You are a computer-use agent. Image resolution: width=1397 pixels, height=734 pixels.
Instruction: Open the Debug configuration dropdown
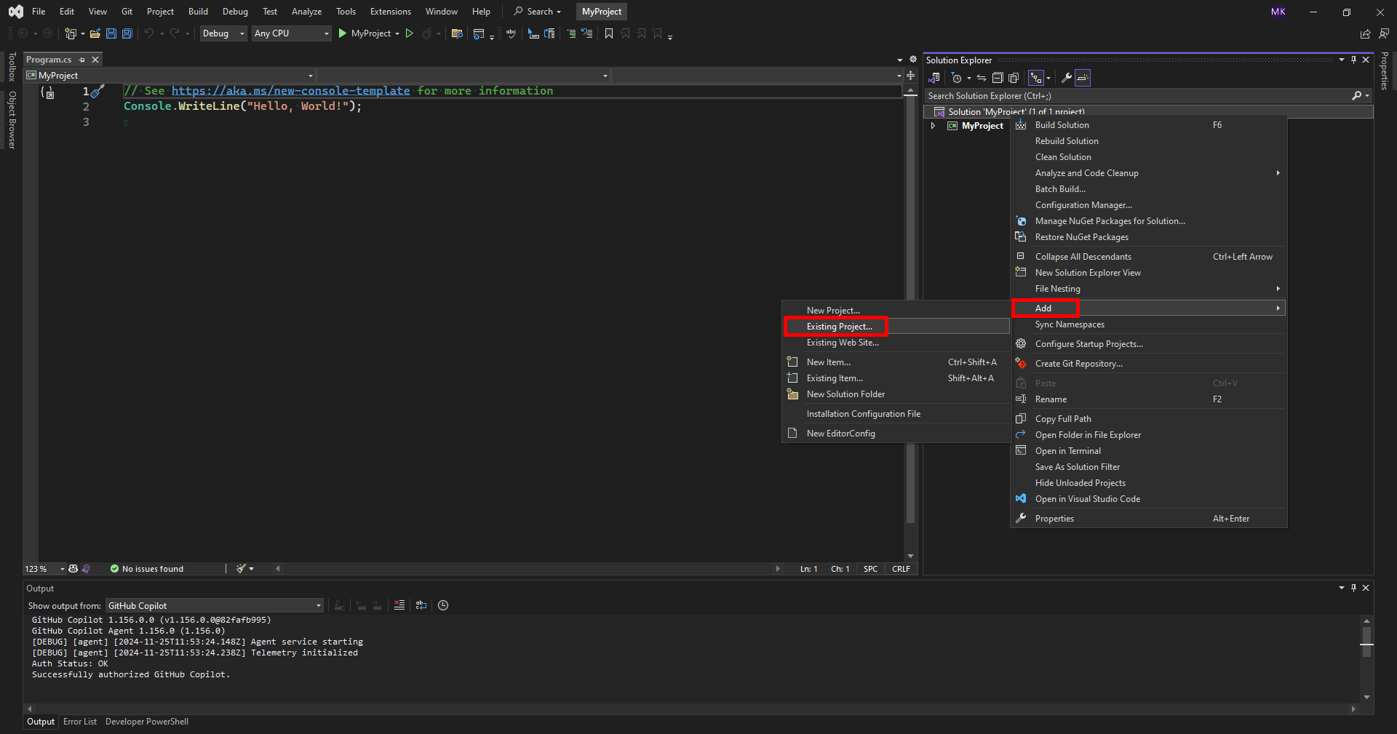click(x=223, y=33)
